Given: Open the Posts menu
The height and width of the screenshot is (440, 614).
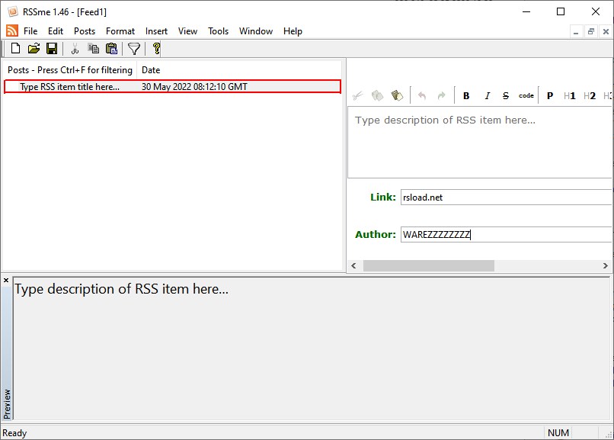Looking at the screenshot, I should [x=85, y=31].
